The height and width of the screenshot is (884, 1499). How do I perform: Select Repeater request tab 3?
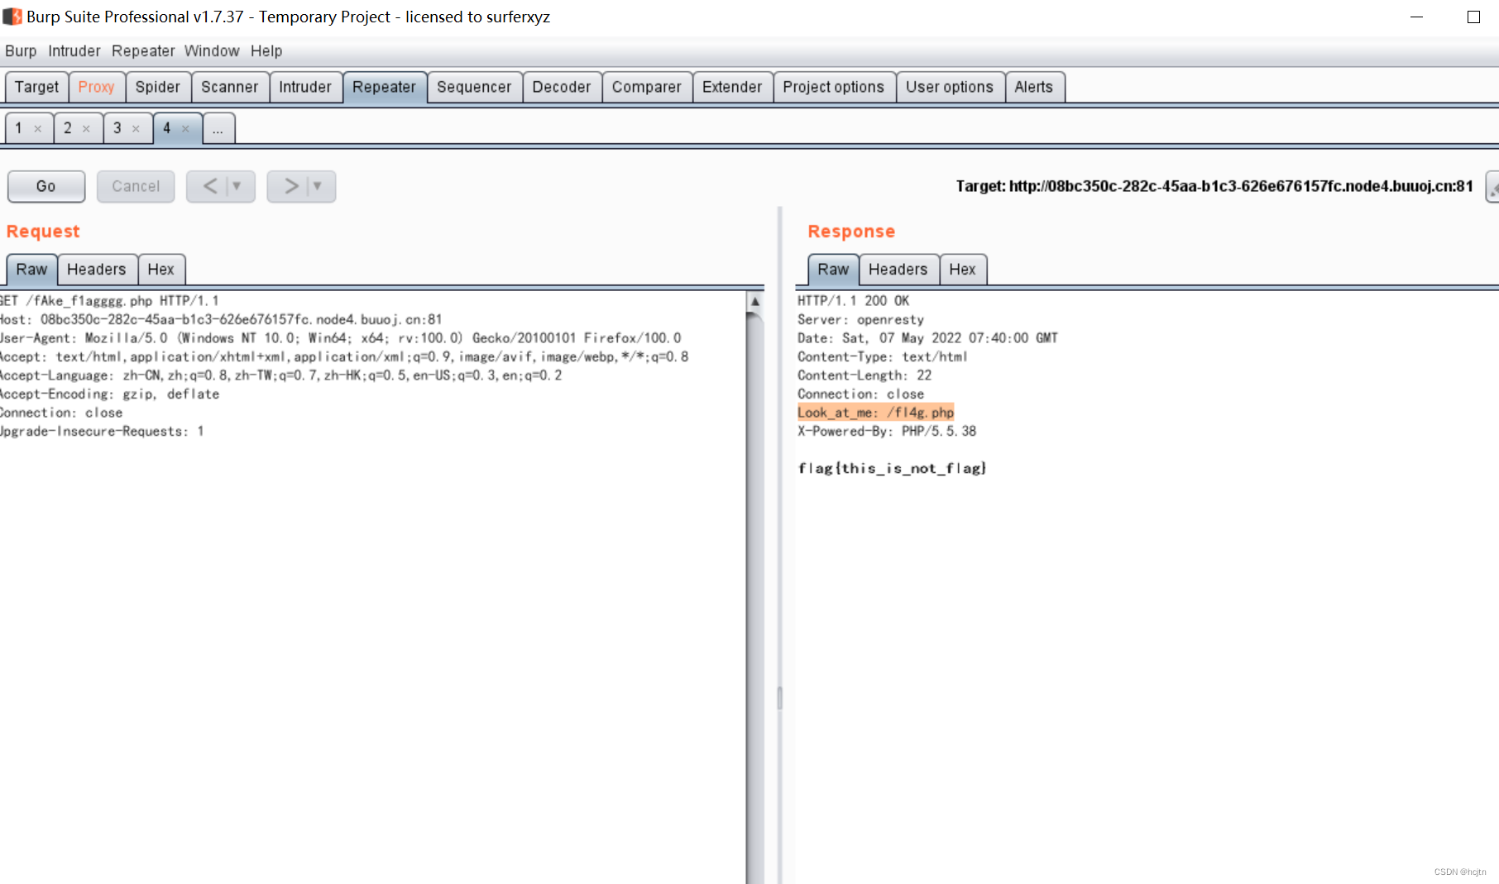(x=117, y=128)
